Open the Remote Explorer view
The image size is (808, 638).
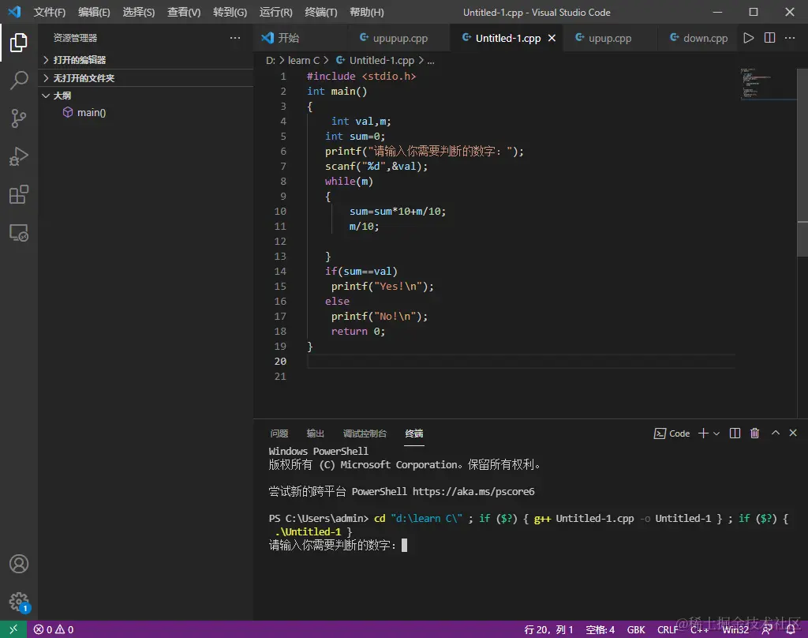(x=19, y=233)
